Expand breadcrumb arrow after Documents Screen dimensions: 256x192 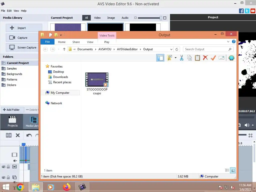(x=95, y=49)
